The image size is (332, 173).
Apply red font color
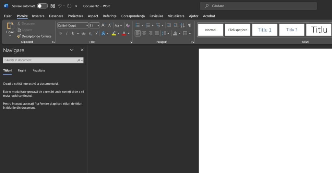click(124, 33)
